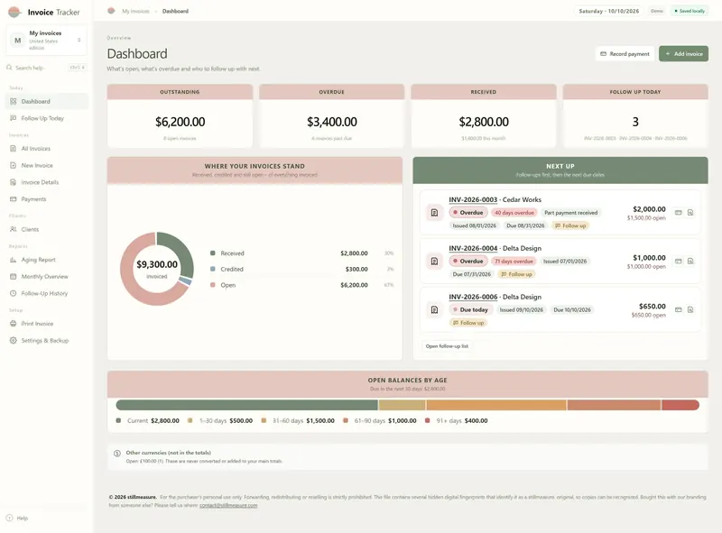This screenshot has width=722, height=533.
Task: Click the Record payment button
Action: coord(625,54)
